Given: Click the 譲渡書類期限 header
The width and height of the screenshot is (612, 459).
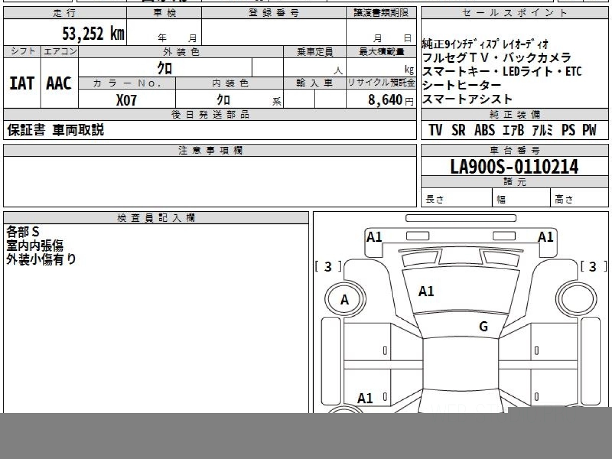Looking at the screenshot, I should (381, 13).
